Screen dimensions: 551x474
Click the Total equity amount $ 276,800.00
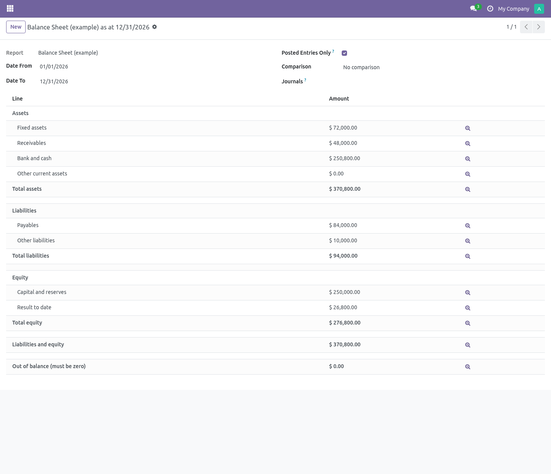pyautogui.click(x=345, y=323)
